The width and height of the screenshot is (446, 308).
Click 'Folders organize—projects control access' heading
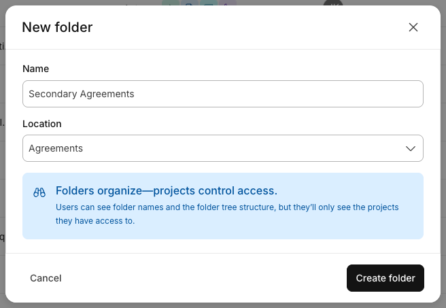pos(167,190)
